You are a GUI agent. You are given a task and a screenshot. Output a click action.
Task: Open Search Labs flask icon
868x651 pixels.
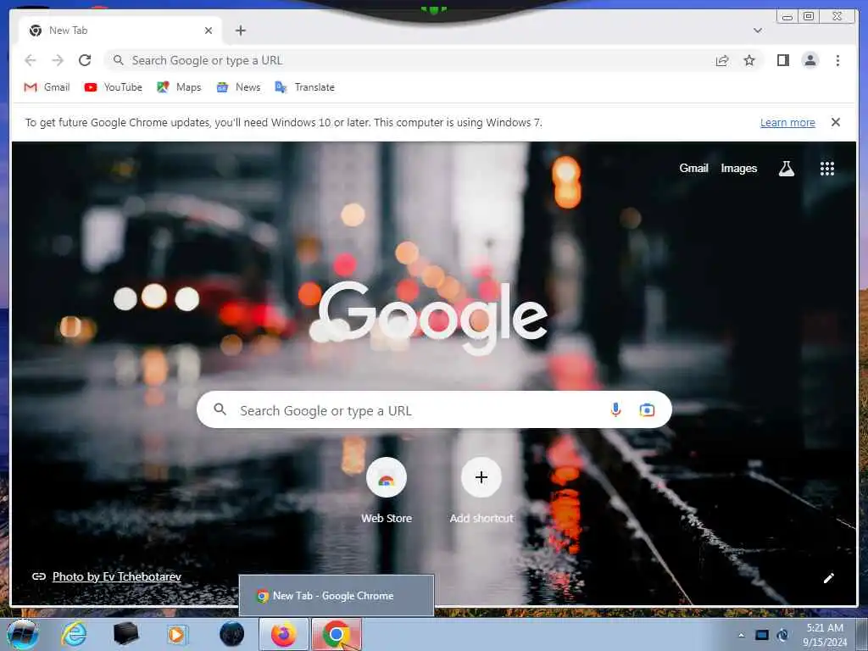pyautogui.click(x=786, y=169)
